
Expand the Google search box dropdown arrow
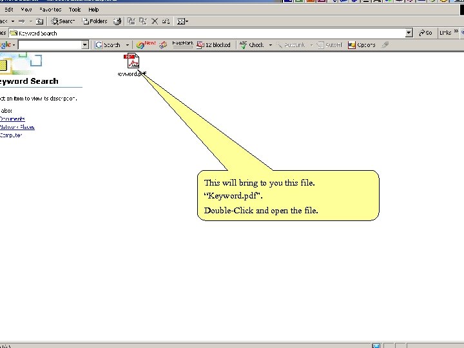[x=85, y=45]
